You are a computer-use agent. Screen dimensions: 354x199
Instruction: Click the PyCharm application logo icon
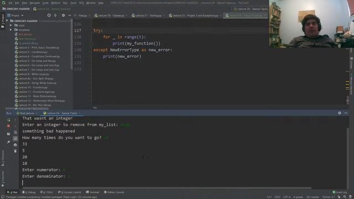click(x=3, y=3)
